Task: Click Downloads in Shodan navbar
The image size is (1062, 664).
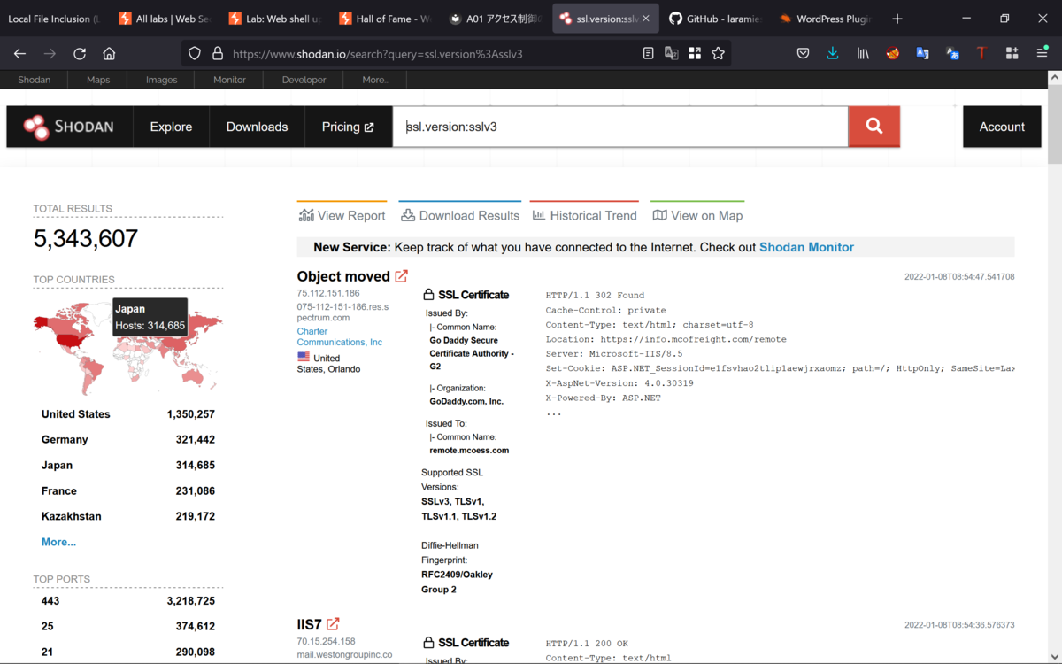Action: click(x=257, y=127)
